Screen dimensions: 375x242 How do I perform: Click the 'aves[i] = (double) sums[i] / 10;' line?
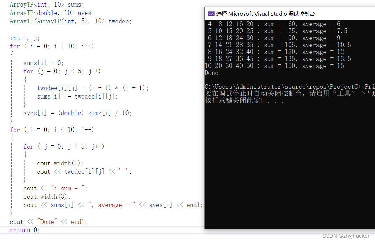(x=77, y=113)
